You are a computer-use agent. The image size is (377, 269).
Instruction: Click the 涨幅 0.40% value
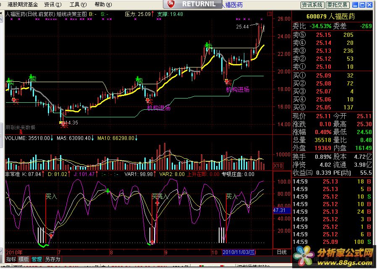[323, 132]
